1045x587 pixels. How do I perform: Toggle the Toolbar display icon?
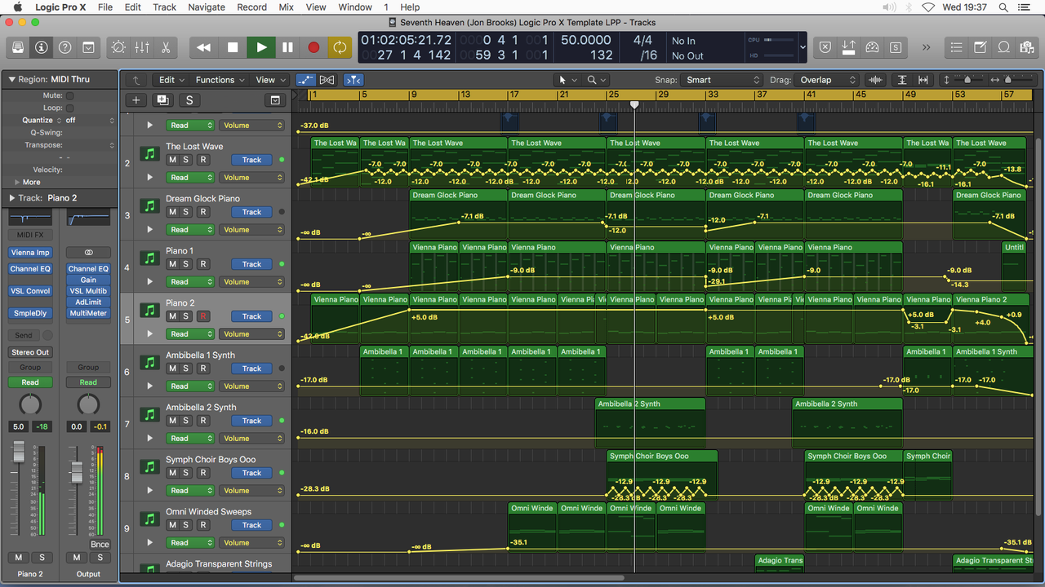(88, 47)
